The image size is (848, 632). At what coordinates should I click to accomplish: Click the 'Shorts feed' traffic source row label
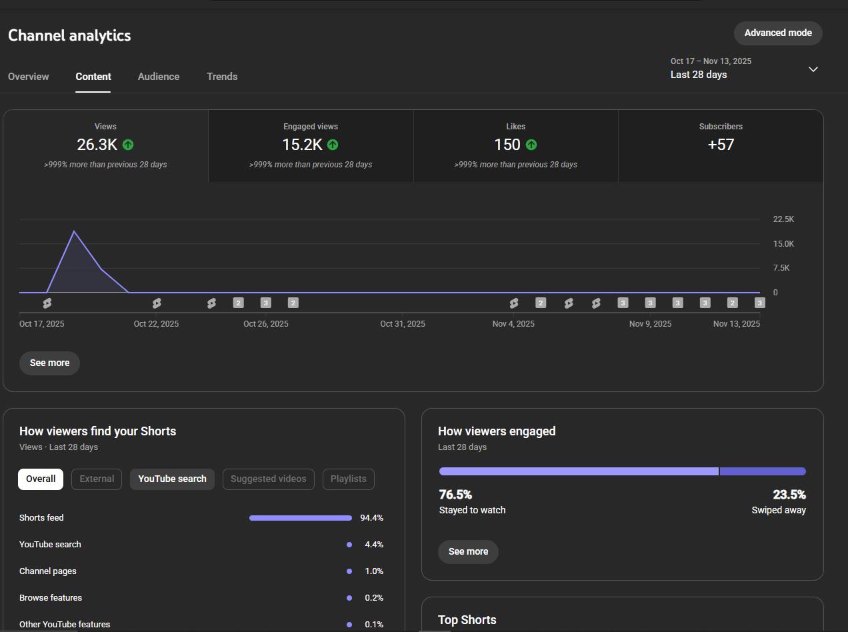(x=41, y=518)
